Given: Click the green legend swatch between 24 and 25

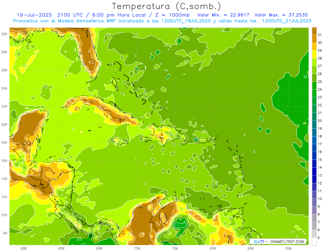Looking at the screenshot, I should (314, 86).
